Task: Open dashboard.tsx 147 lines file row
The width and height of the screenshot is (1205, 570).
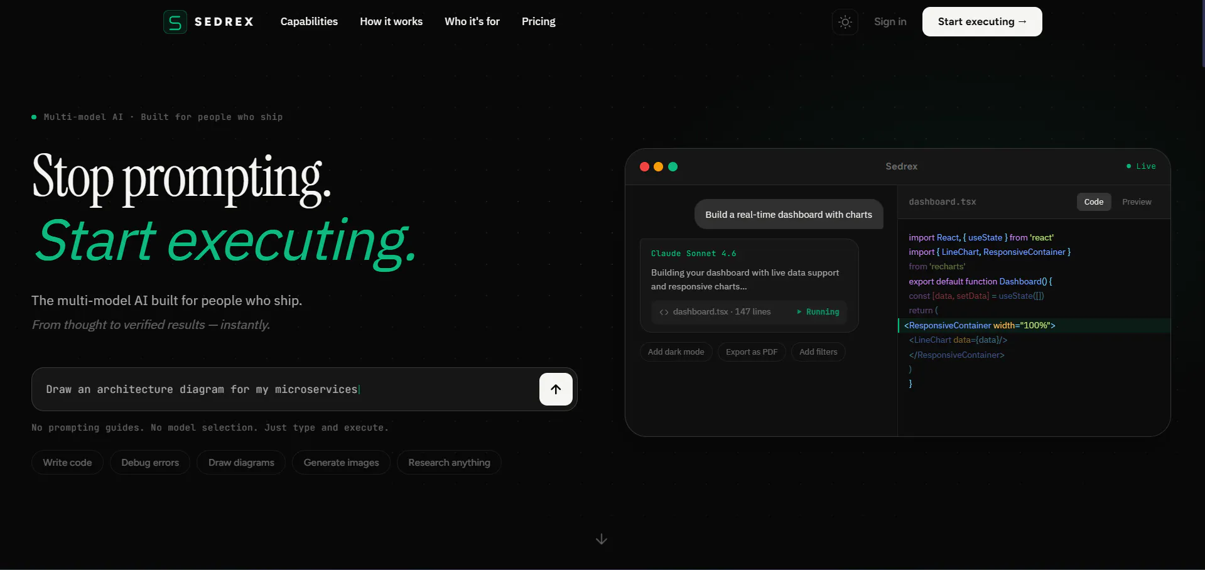Action: (x=749, y=312)
